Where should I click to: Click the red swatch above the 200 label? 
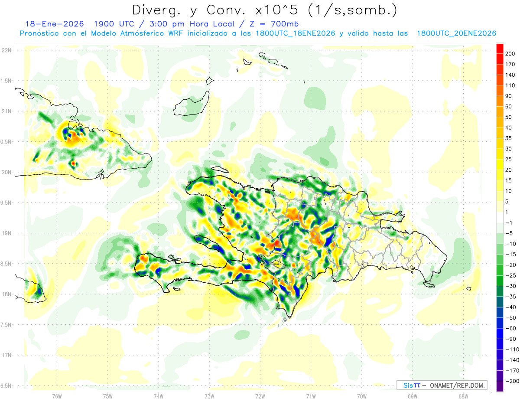[500, 49]
